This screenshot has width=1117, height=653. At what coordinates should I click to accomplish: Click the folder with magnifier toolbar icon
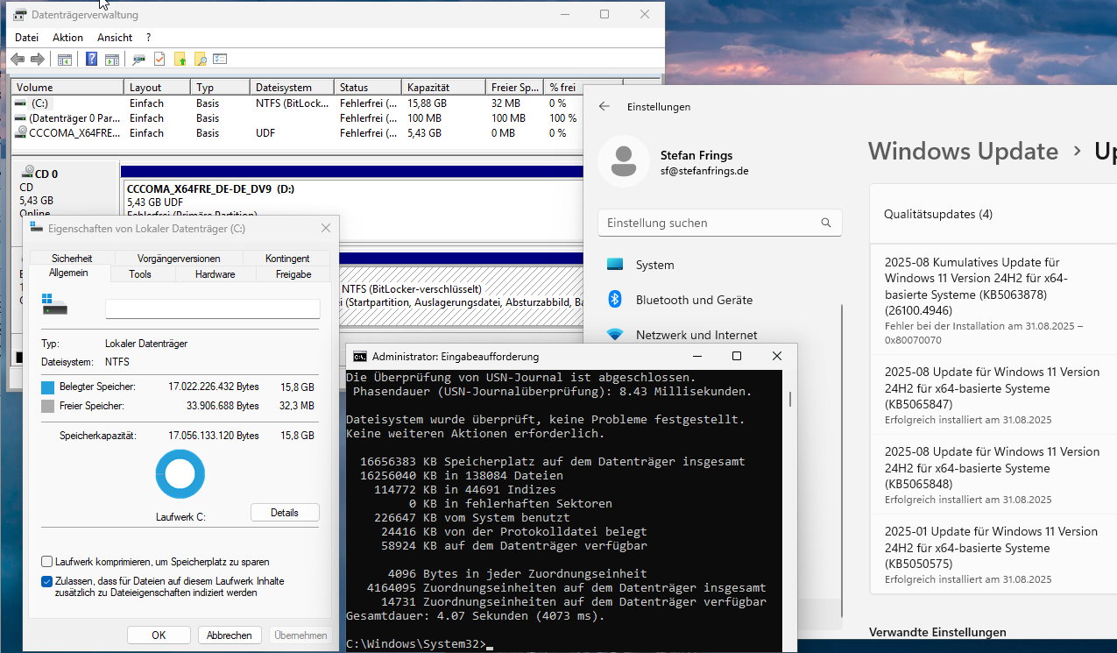pos(200,60)
